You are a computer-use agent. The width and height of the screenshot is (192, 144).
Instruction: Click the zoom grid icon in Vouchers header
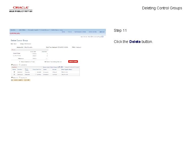click(x=59, y=67)
